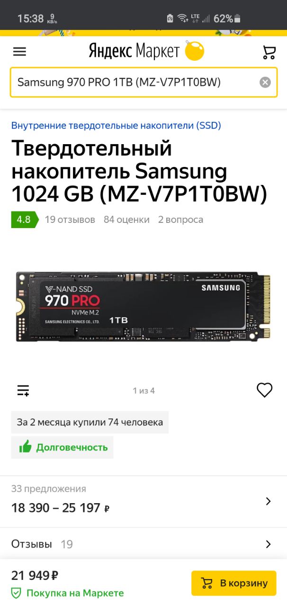Toggle the favorite heart icon

pyautogui.click(x=265, y=390)
